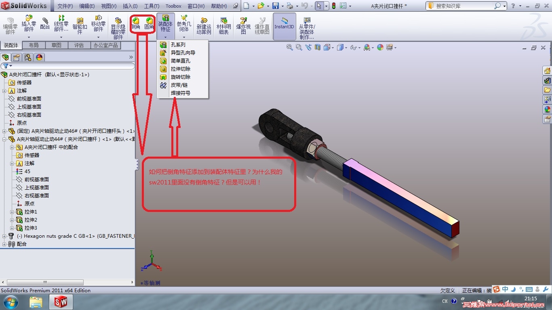Open File Explorer folder icon in task pane
552x310 pixels.
coord(548,90)
